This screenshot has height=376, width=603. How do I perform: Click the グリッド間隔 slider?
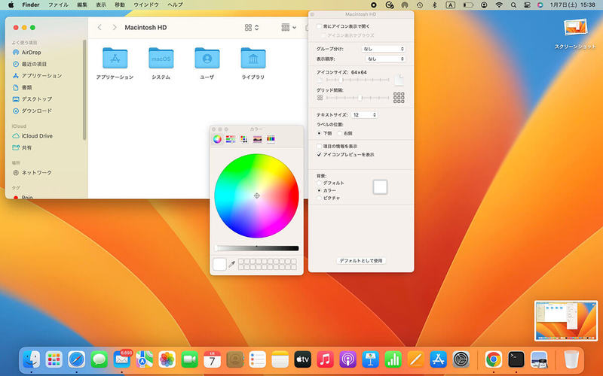coord(358,99)
